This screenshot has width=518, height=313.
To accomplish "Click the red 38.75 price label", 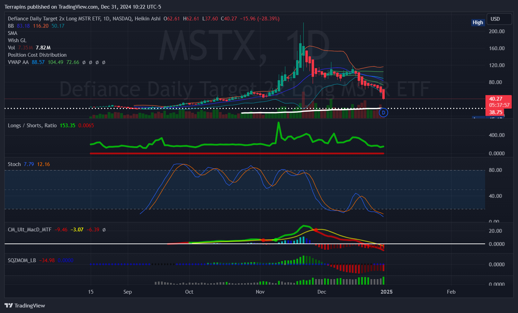I will pos(496,112).
